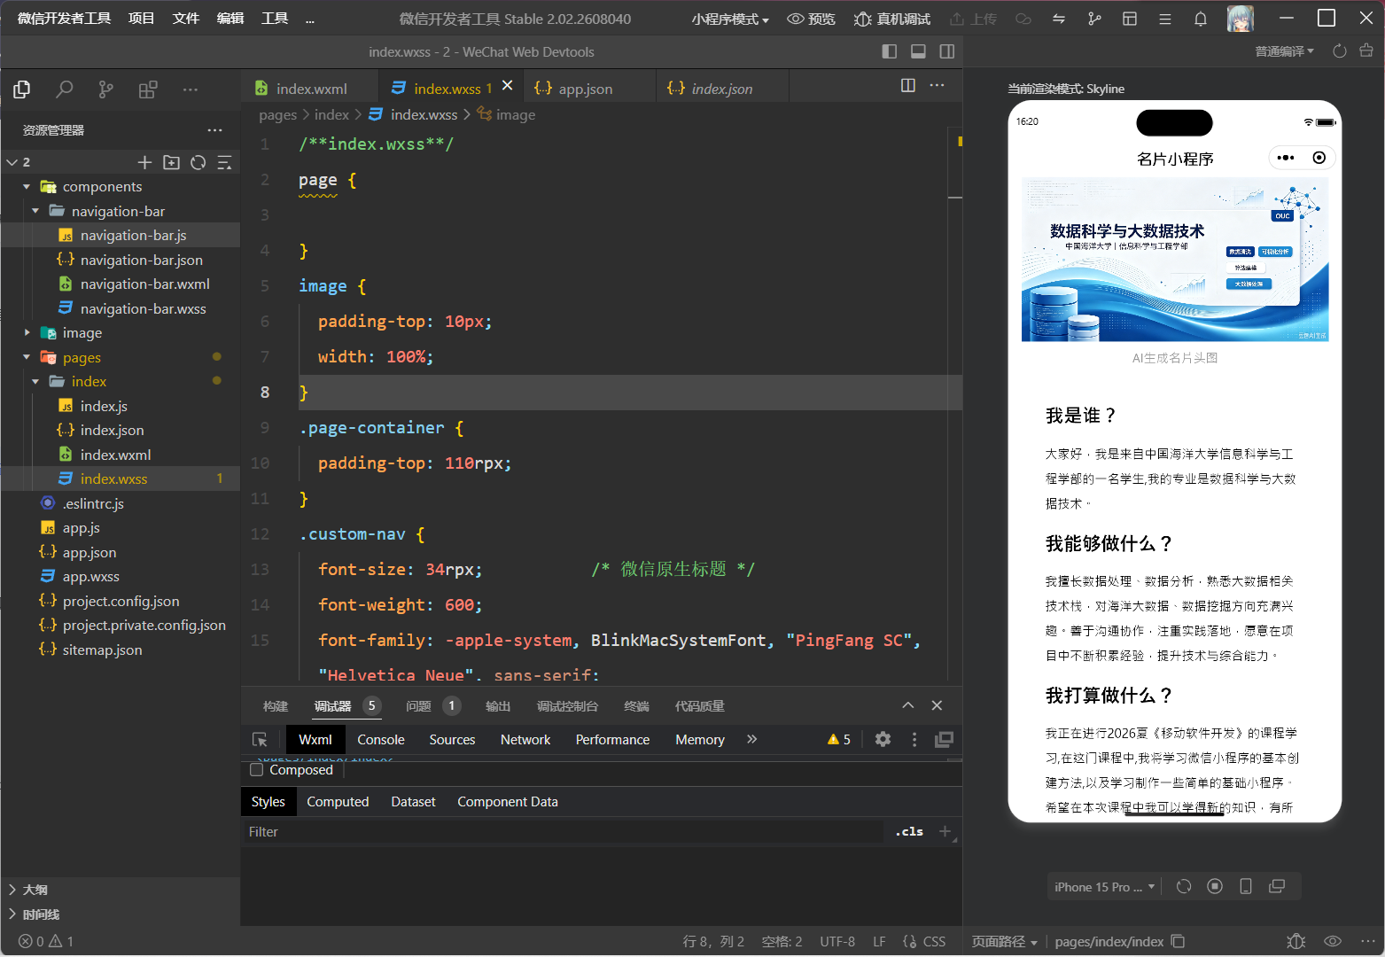
Task: Click the version management branch icon in title bar
Action: (1094, 19)
